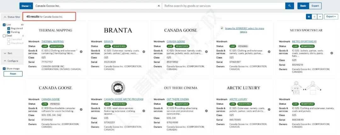
Task: Uncheck the Registered filter checkbox
Action: (x=8, y=29)
